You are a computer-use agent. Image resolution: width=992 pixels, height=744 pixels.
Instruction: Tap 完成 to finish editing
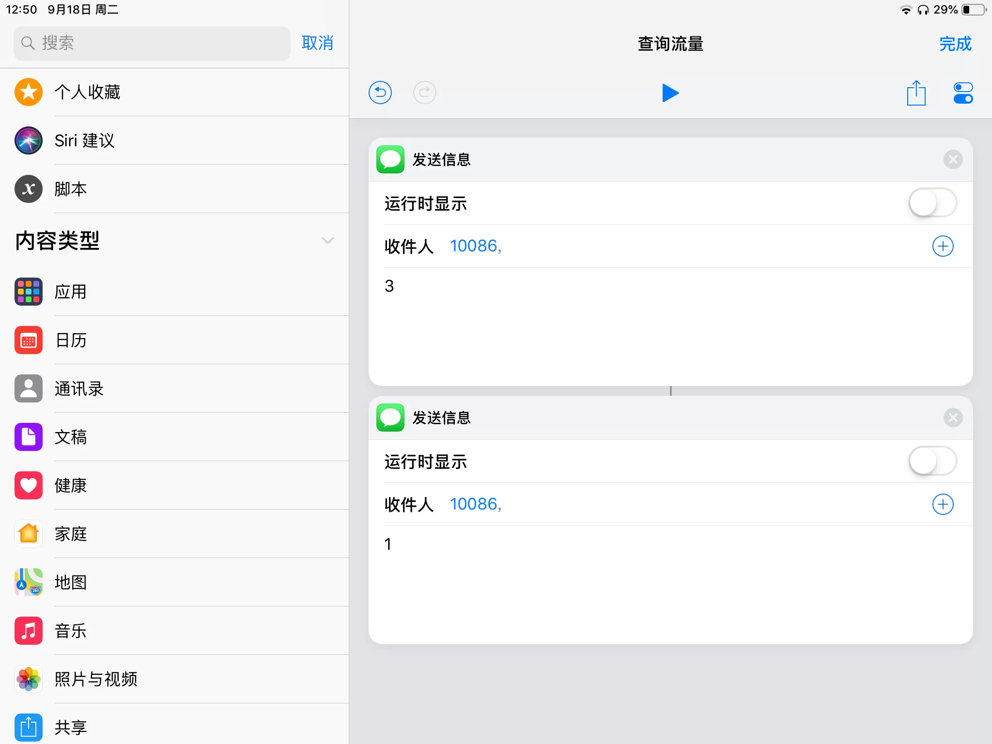(x=955, y=44)
